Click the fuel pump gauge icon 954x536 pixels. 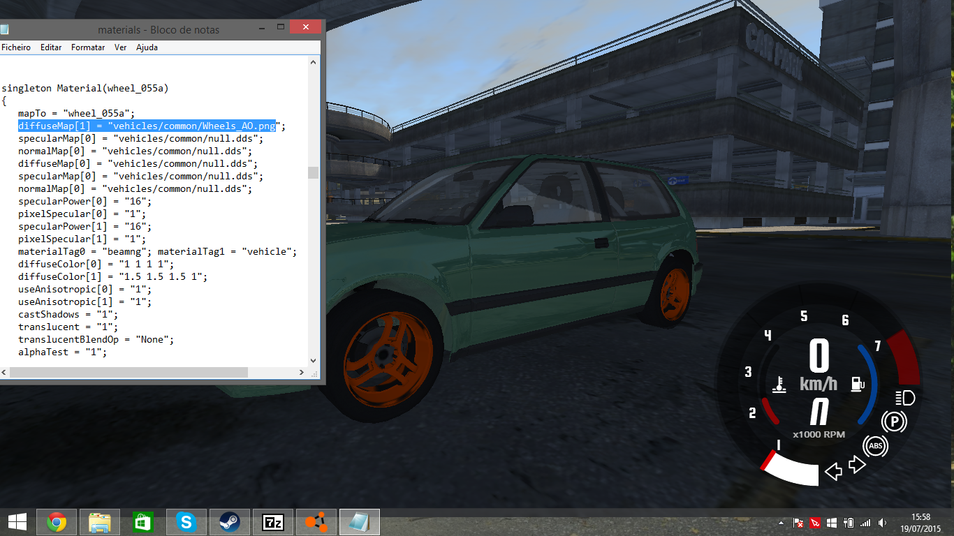[857, 384]
